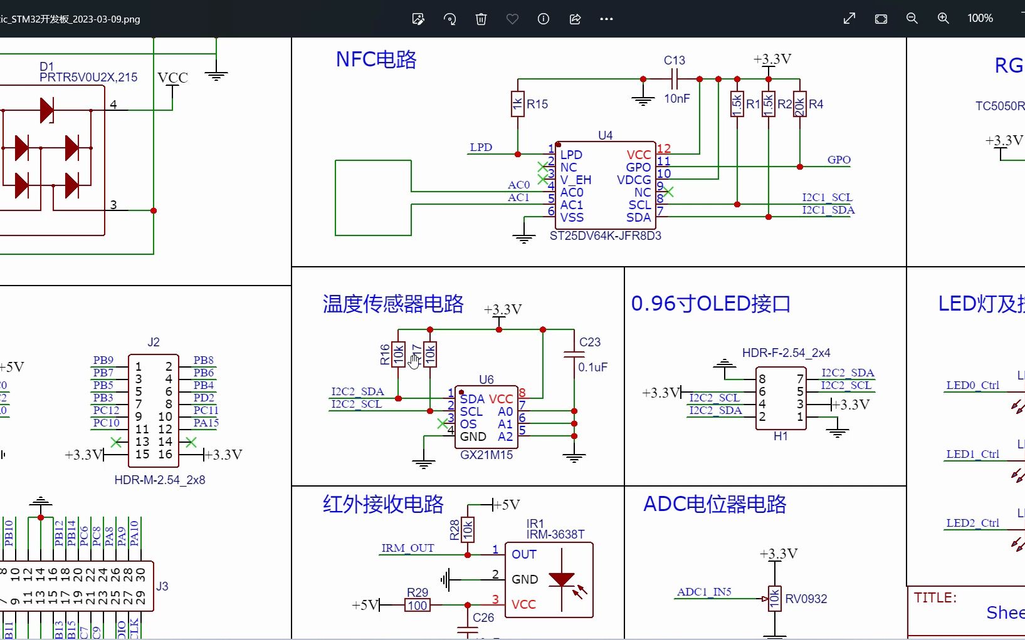Click the RV0932 potentiometer label

pos(806,599)
